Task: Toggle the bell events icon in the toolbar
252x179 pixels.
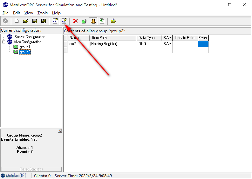Action: tap(93, 21)
